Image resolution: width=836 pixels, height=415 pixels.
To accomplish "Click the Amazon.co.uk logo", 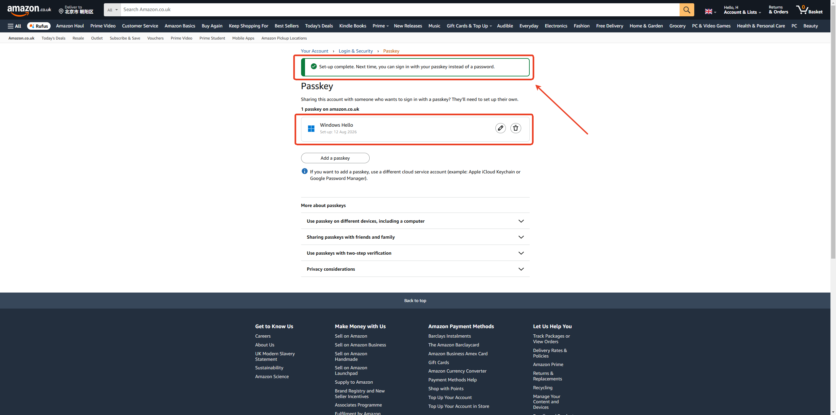I will (29, 10).
